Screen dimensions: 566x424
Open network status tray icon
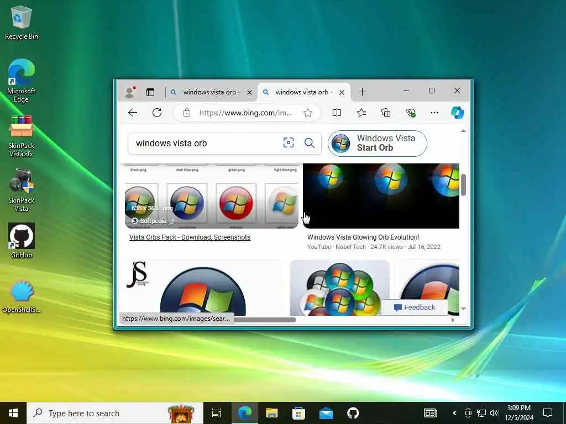[x=481, y=413]
